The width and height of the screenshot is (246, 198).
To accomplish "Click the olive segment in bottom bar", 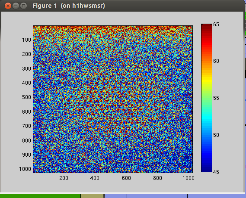I will click(92, 196).
